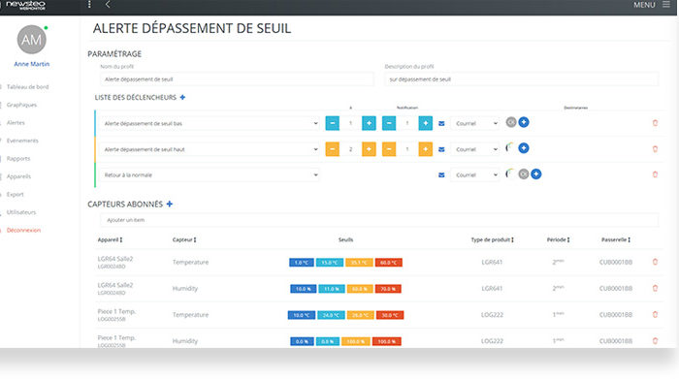Click the back arrow in header
Image resolution: width=679 pixels, height=379 pixels.
pyautogui.click(x=108, y=4)
